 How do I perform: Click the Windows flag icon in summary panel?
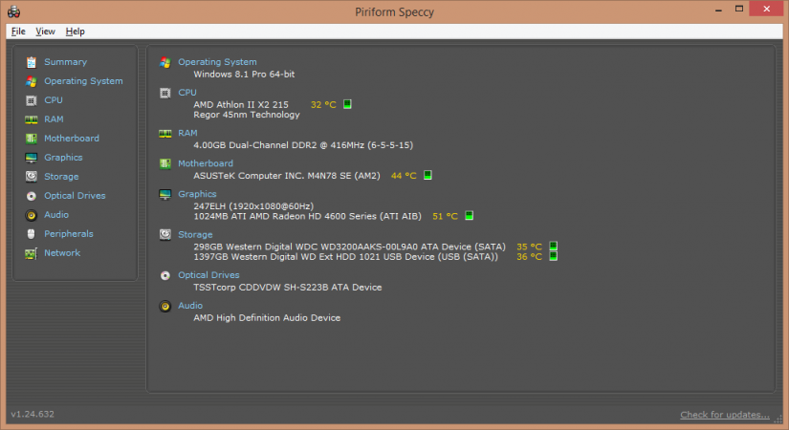[165, 62]
